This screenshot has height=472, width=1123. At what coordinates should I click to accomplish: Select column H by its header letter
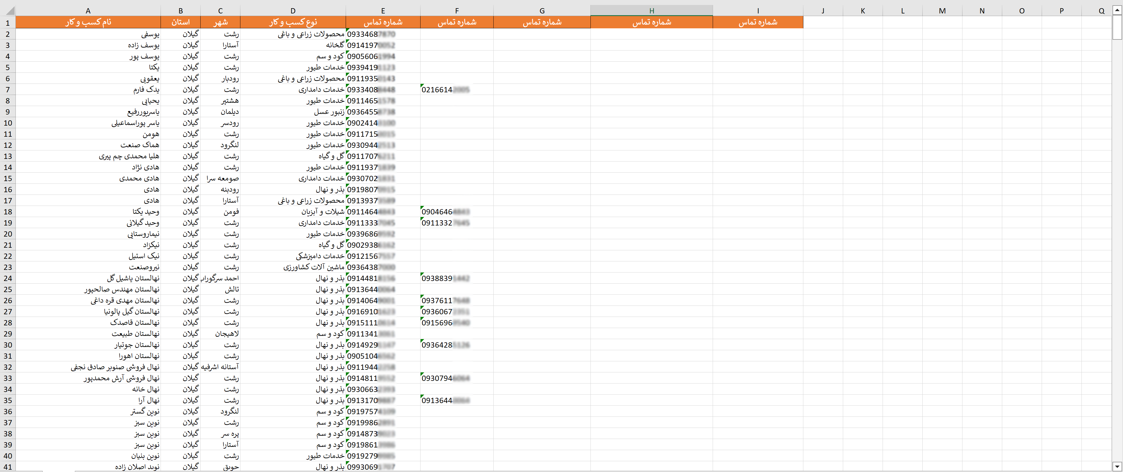(651, 11)
